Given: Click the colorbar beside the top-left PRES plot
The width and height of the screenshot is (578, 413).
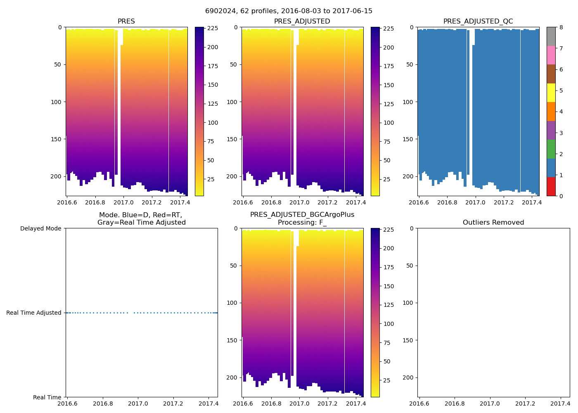Looking at the screenshot, I should (x=199, y=112).
